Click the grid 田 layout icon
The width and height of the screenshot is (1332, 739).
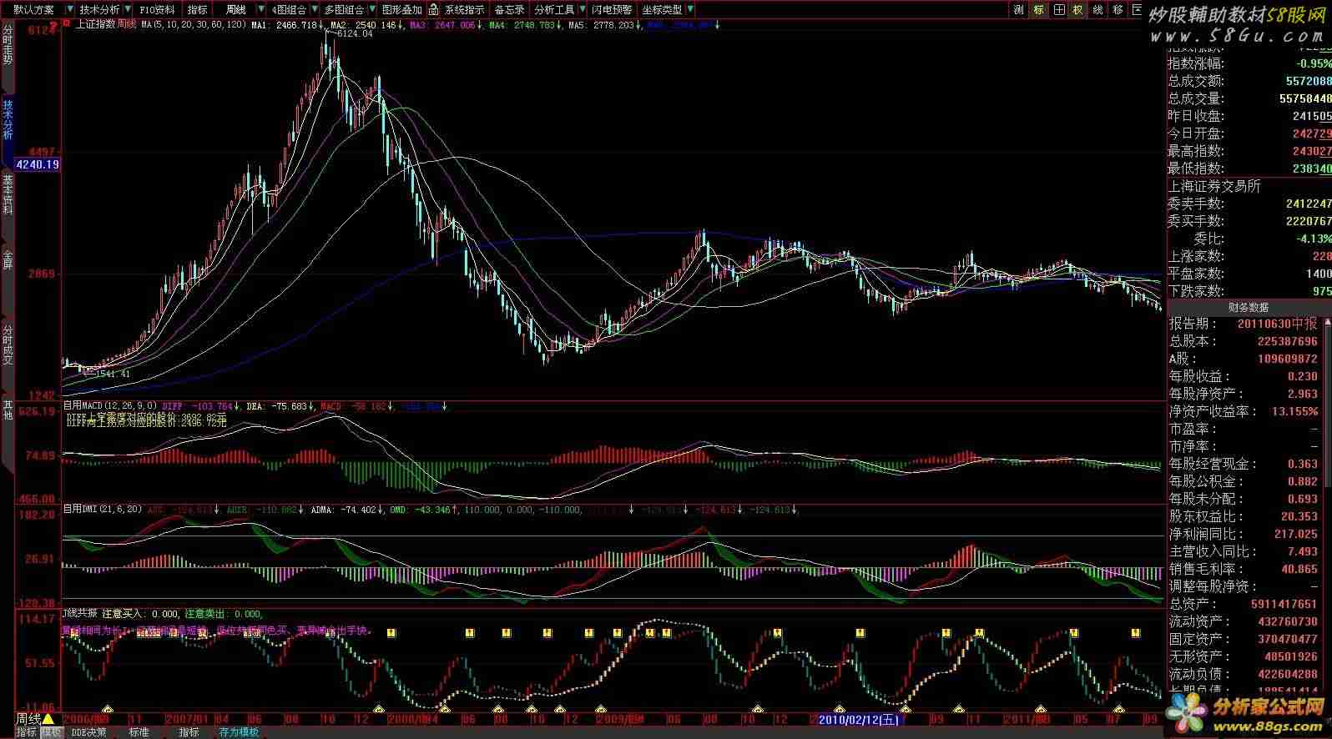pyautogui.click(x=1059, y=10)
